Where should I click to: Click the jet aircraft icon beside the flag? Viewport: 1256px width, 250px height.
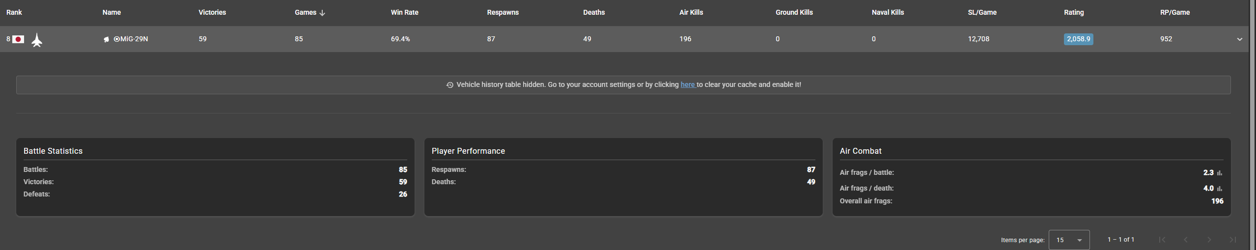coord(37,40)
